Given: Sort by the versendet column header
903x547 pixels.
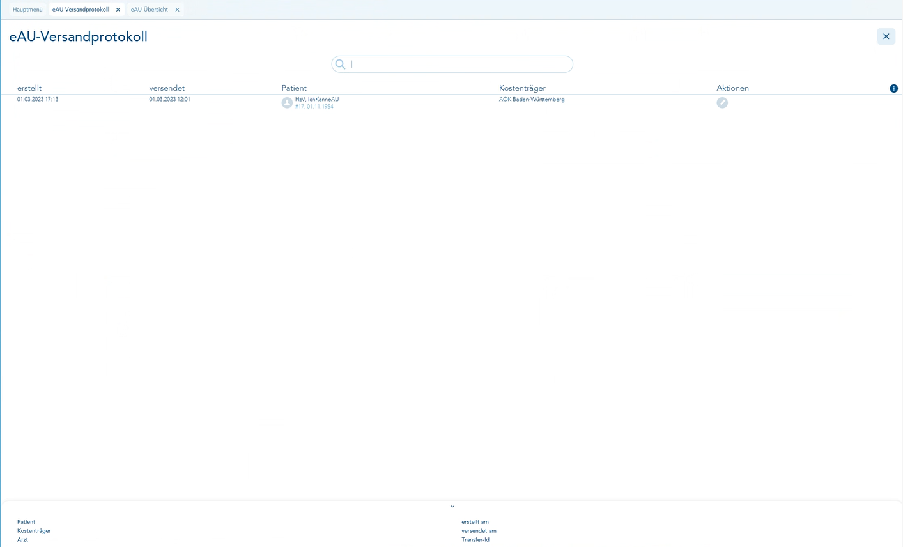Looking at the screenshot, I should coord(167,88).
